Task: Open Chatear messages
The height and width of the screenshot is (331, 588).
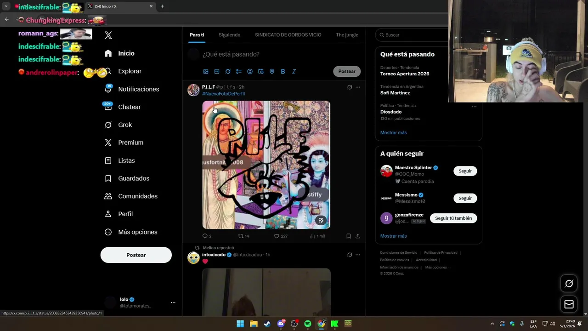Action: coord(122,107)
